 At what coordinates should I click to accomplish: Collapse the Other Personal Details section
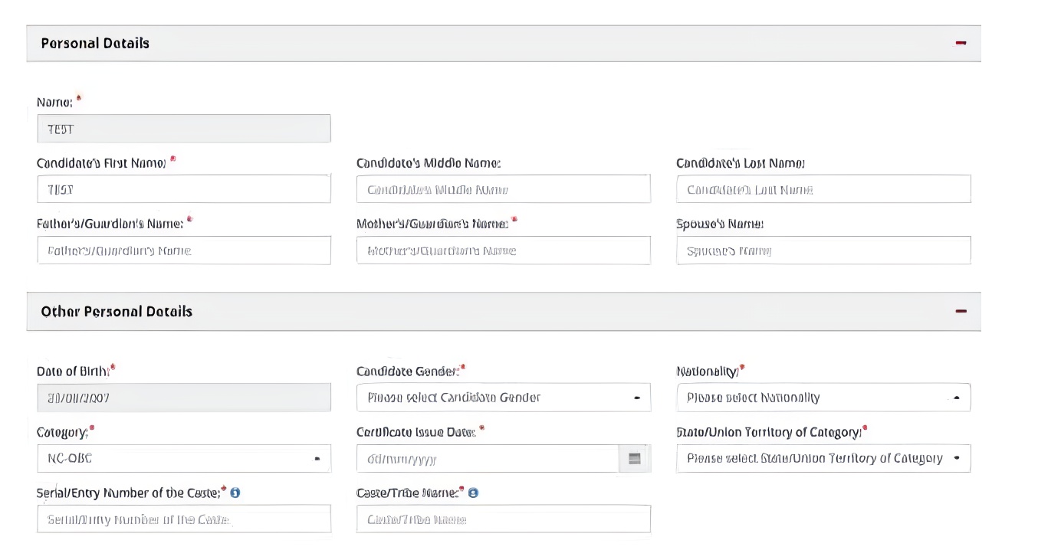click(961, 311)
